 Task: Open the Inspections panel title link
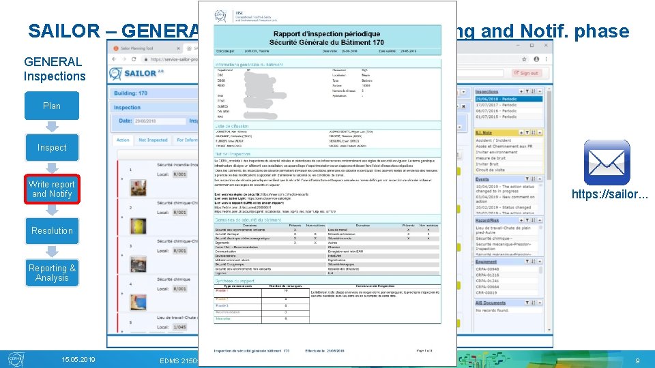click(x=486, y=91)
